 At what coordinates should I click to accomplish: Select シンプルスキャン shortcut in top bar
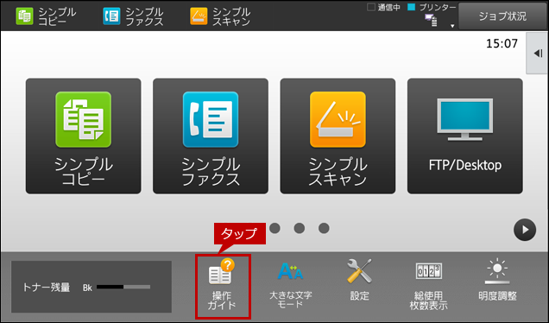tap(221, 16)
